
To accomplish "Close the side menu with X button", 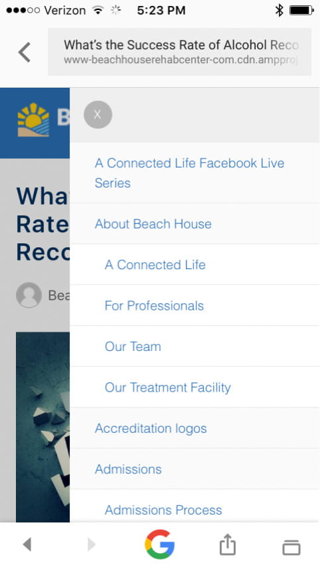I will [x=98, y=114].
